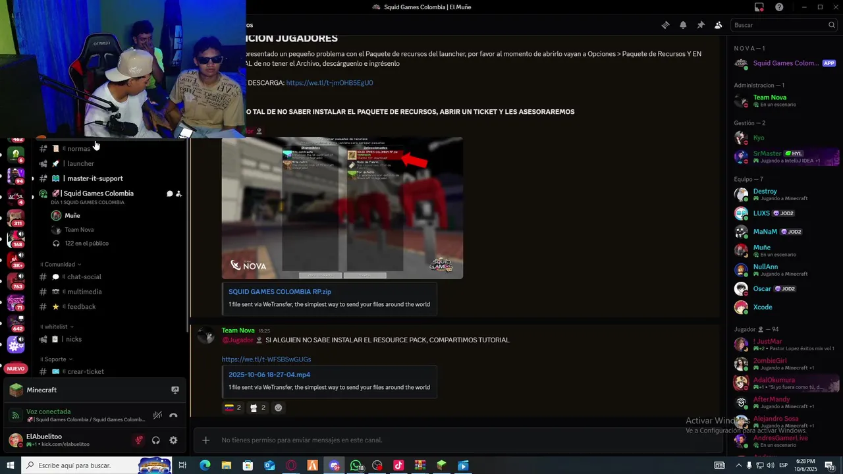
Task: Open the Windows Start menu
Action: [x=11, y=465]
